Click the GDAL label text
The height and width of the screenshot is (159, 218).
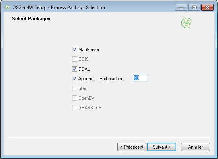[x=84, y=69]
